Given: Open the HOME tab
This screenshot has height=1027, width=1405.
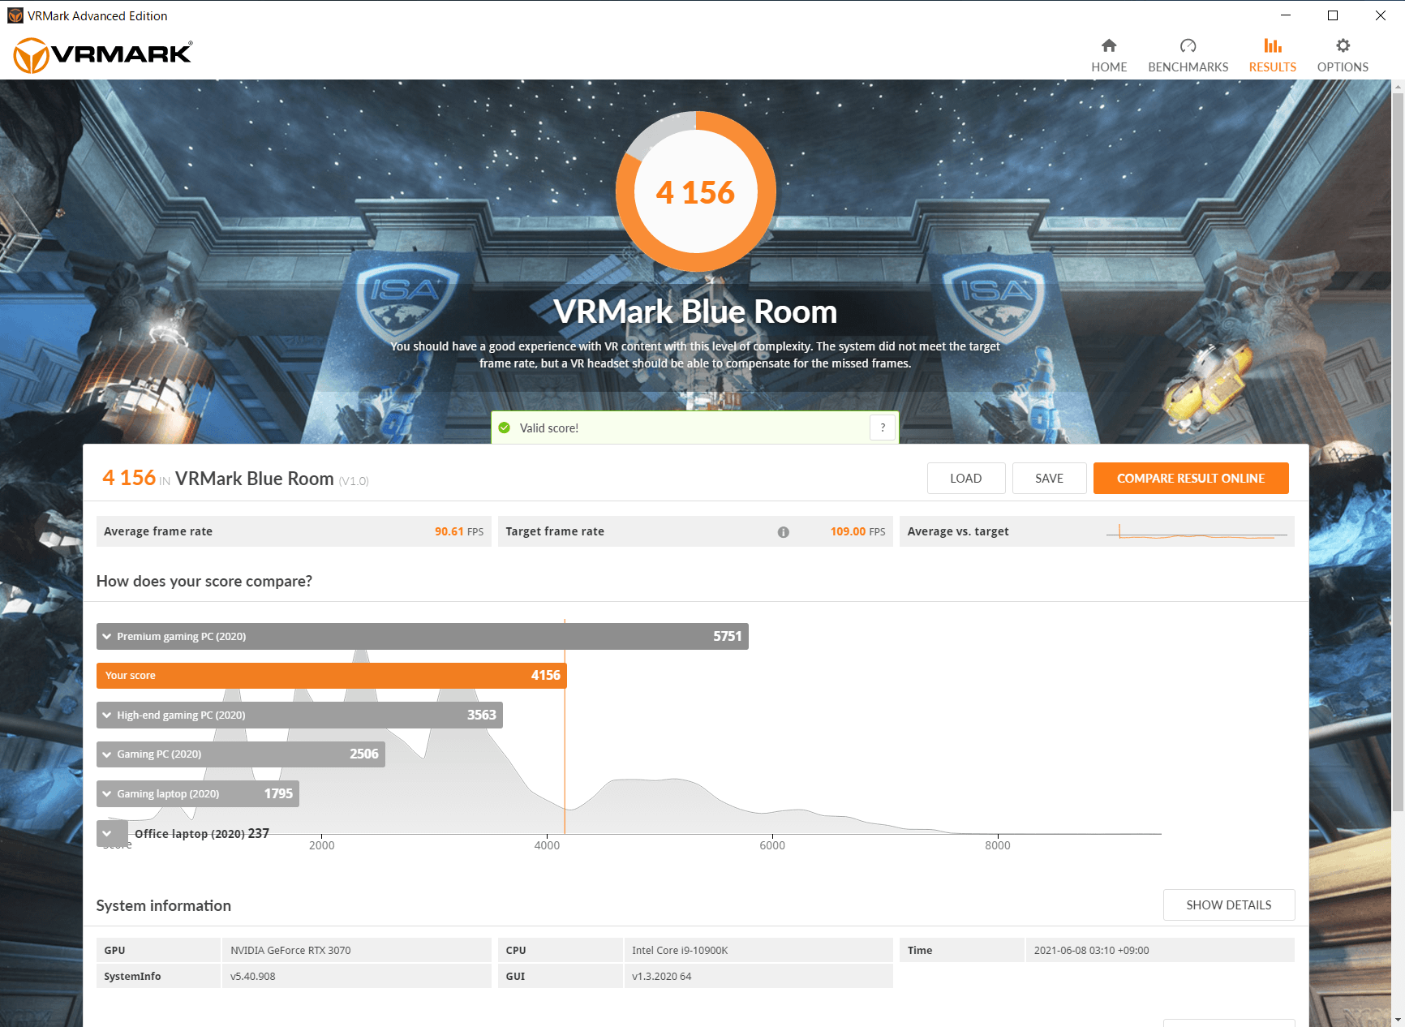Looking at the screenshot, I should pyautogui.click(x=1109, y=55).
